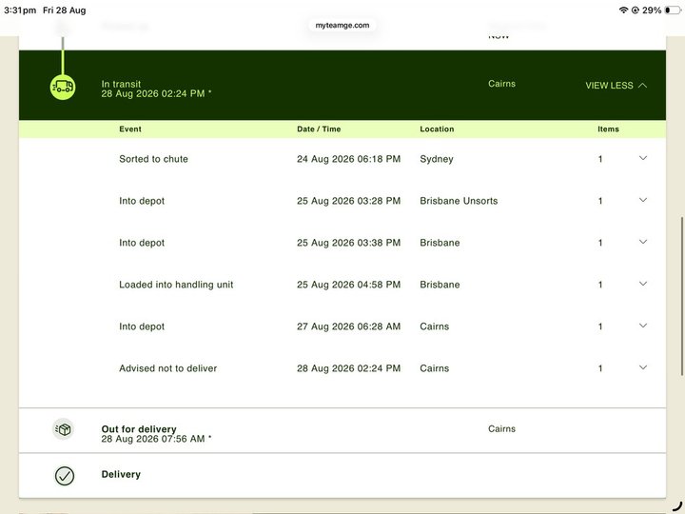Collapse details with VIEW LESS
This screenshot has height=514, width=685.
pyautogui.click(x=616, y=86)
